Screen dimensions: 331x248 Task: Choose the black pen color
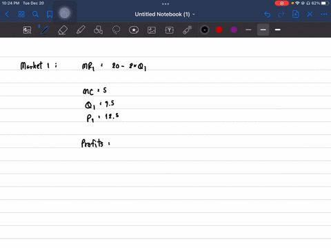coord(205,30)
